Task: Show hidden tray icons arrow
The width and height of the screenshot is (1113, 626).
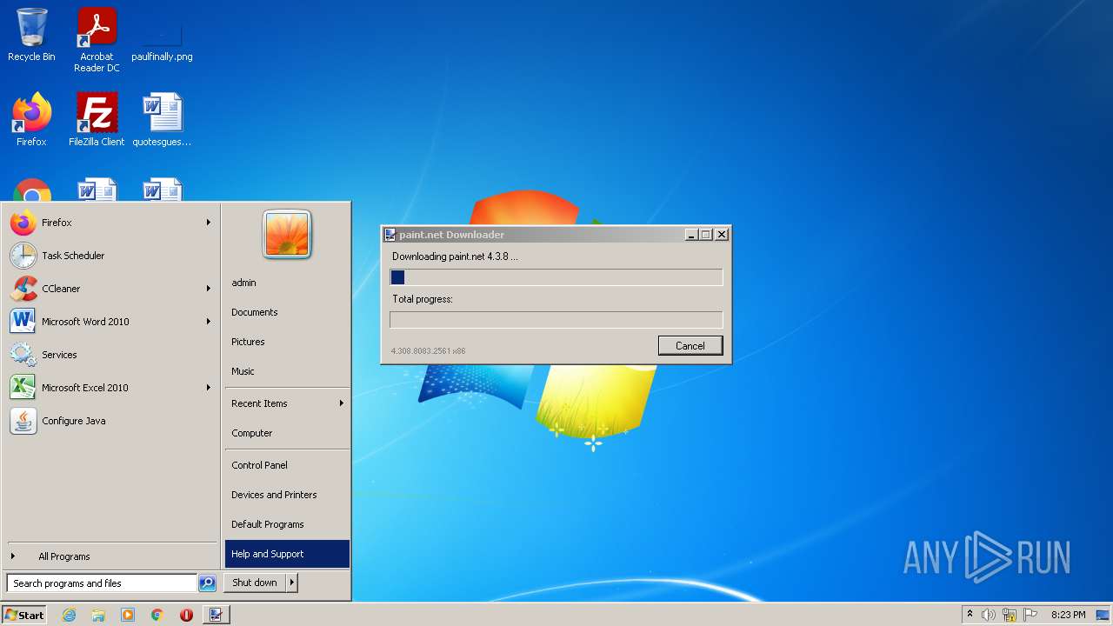Action: coord(970,614)
